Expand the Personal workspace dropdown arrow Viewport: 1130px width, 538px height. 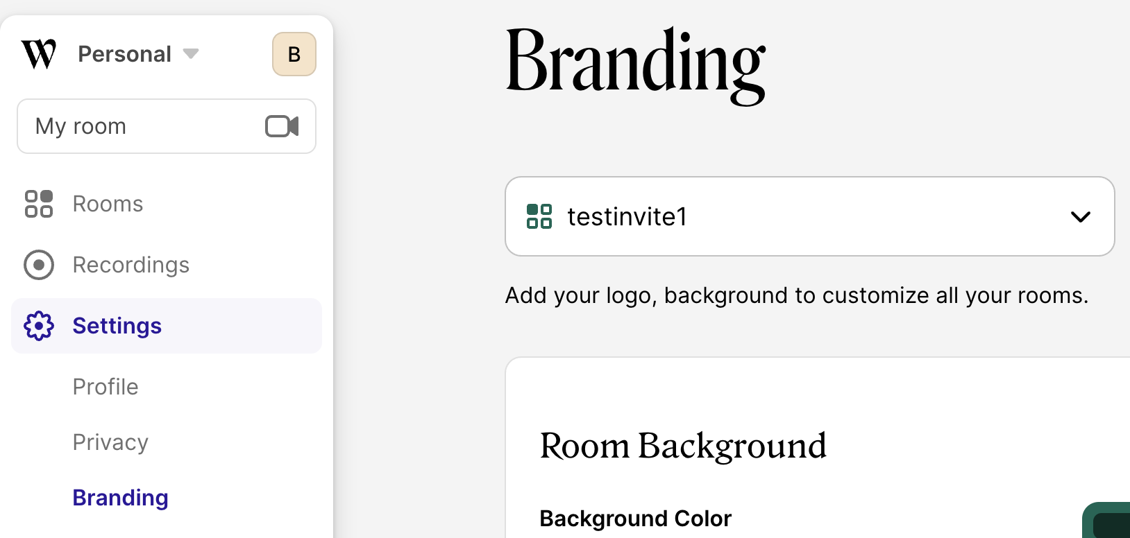(191, 54)
